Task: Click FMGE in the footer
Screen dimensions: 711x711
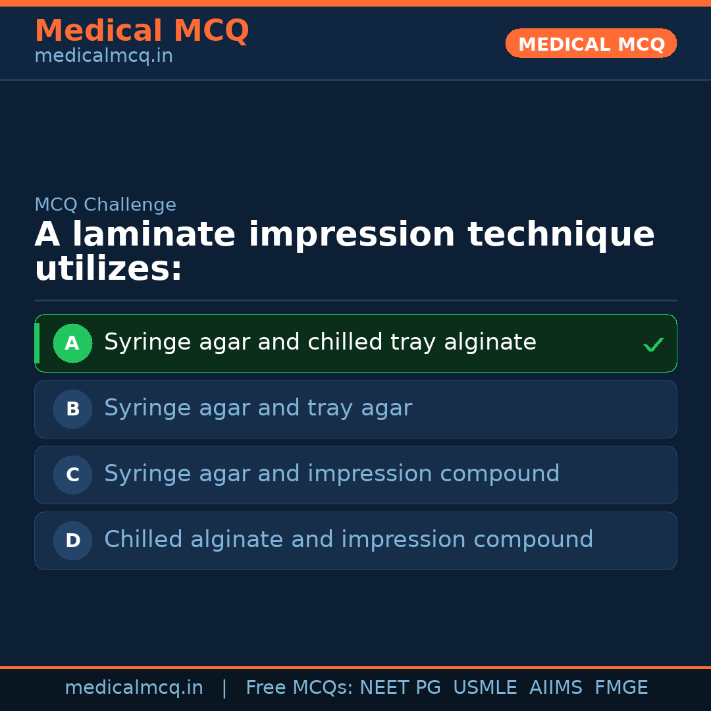Action: [x=621, y=688]
